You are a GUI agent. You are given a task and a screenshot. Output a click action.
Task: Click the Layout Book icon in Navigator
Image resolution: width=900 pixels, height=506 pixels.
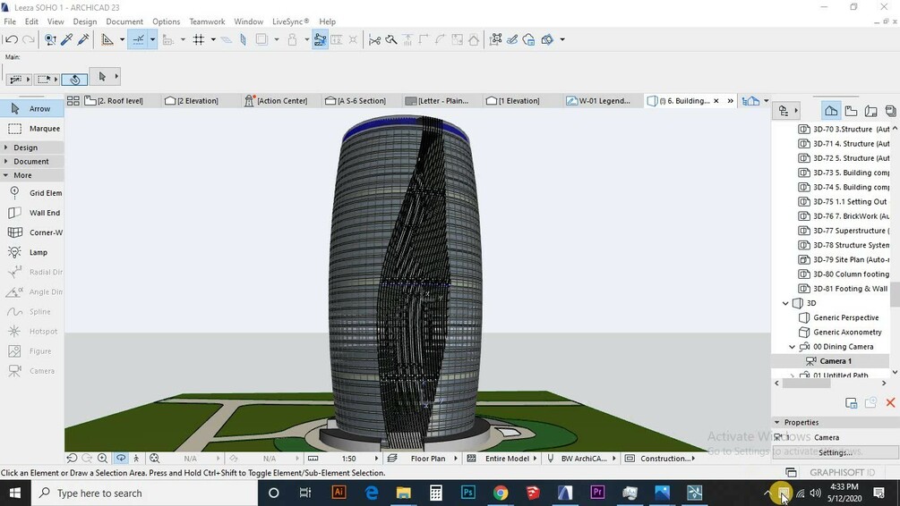pos(870,111)
